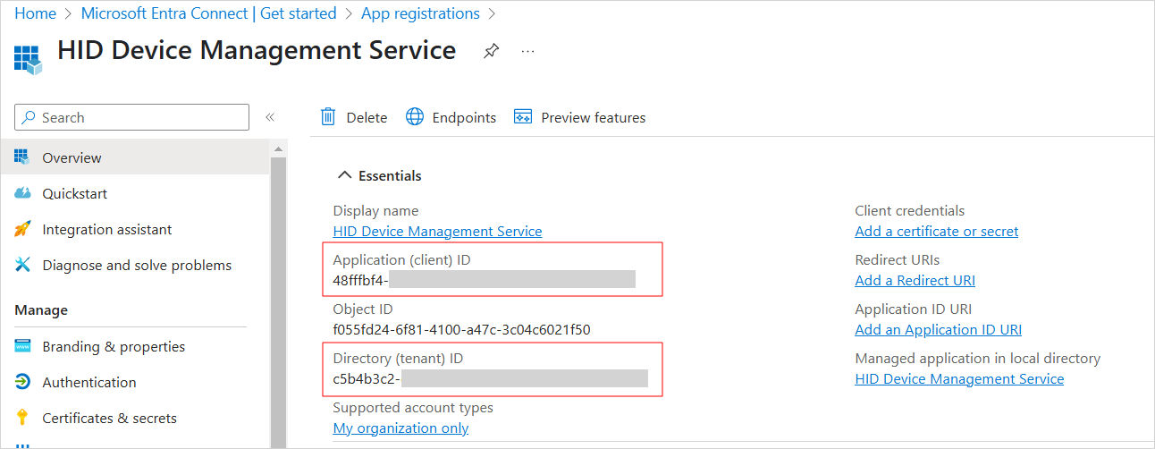The height and width of the screenshot is (449, 1155).
Task: Click Add a certificate or secret link
Action: 936,231
